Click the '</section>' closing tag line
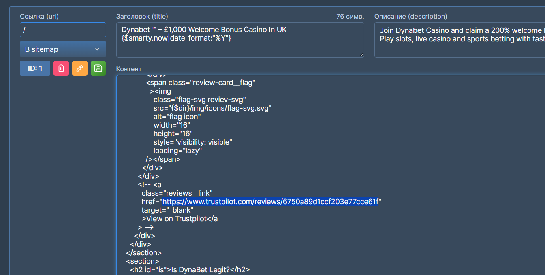This screenshot has width=545, height=275. (144, 253)
